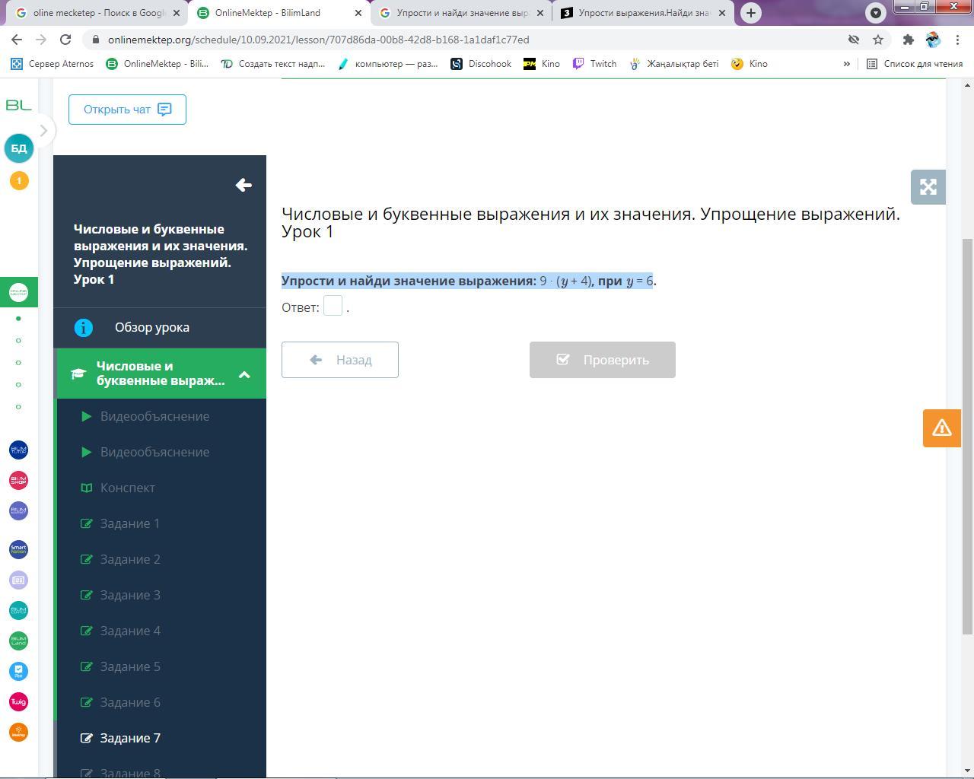Click the Назад button

tap(340, 360)
